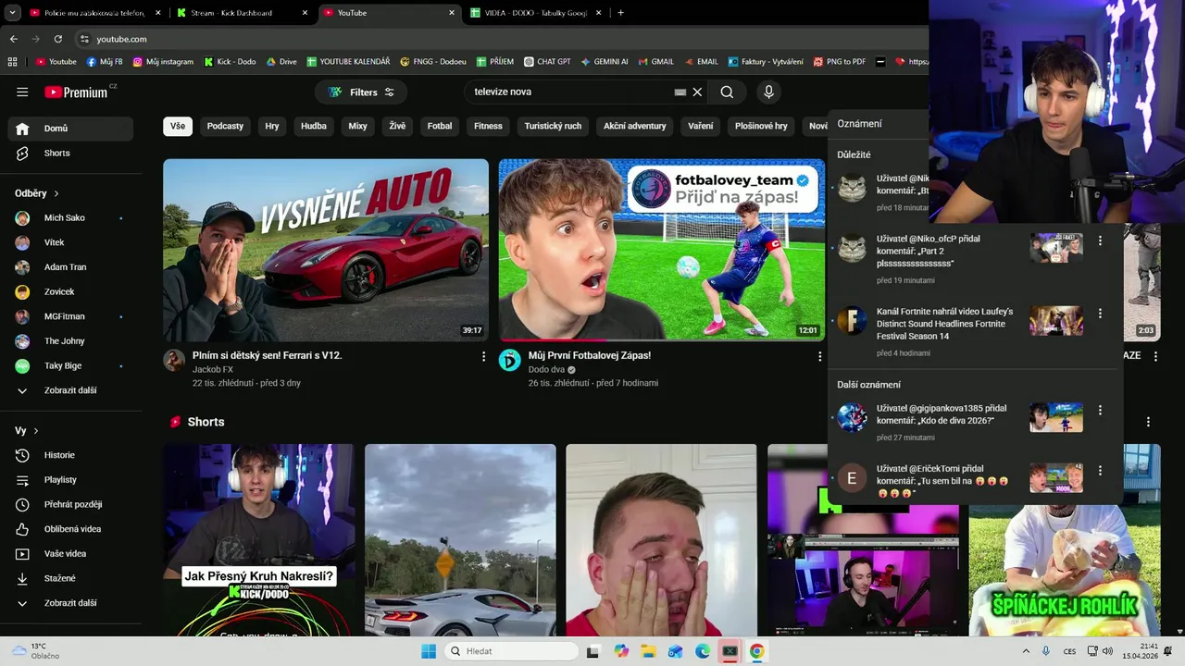
Task: Open the Windows Start menu
Action: (429, 651)
